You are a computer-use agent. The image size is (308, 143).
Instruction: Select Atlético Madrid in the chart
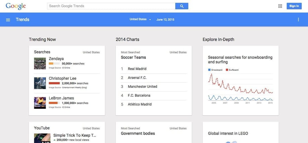[140, 104]
